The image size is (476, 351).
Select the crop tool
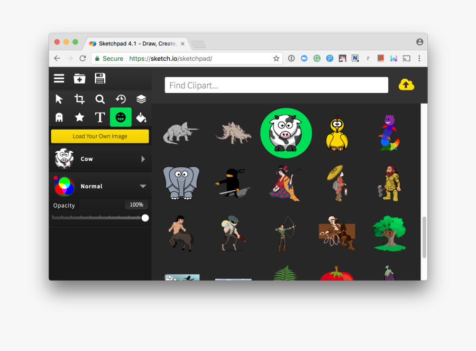pos(79,99)
